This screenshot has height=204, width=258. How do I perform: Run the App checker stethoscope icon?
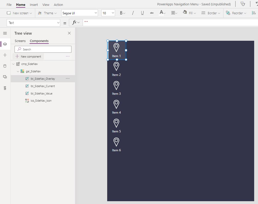pos(243,4)
